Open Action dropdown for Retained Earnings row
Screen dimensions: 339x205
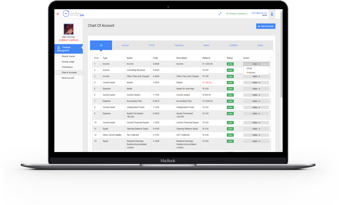pyautogui.click(x=256, y=141)
